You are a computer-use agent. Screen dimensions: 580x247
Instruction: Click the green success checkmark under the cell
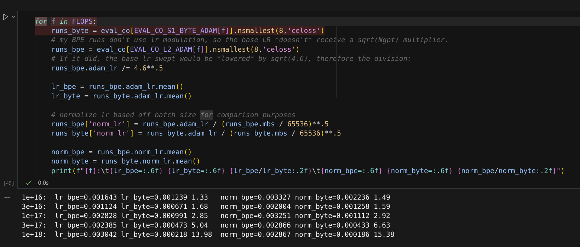click(29, 183)
